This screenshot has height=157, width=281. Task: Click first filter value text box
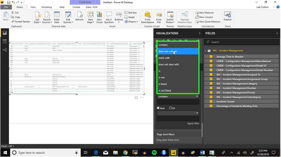pyautogui.click(x=178, y=102)
